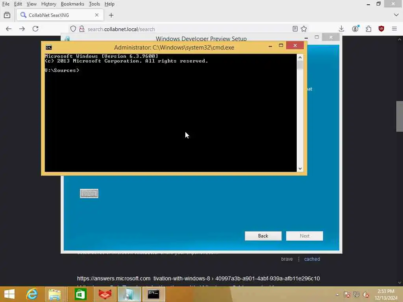Switch to the Setup window taskbar icon
The image size is (403, 302).
coord(129,294)
